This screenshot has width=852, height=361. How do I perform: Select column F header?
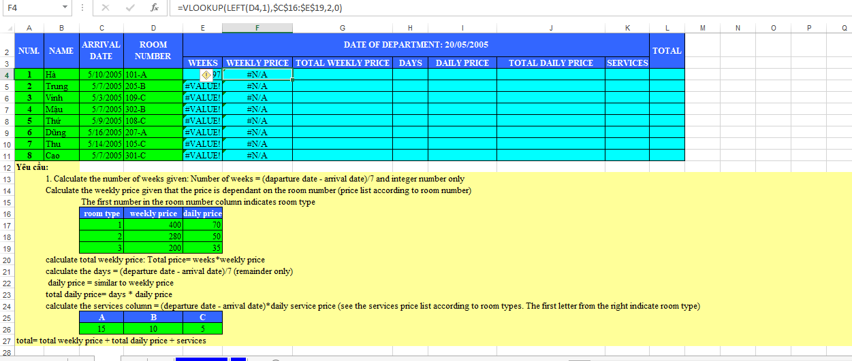tap(257, 28)
